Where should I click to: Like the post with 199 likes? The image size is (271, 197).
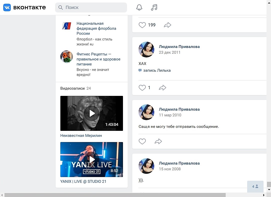[x=142, y=25]
